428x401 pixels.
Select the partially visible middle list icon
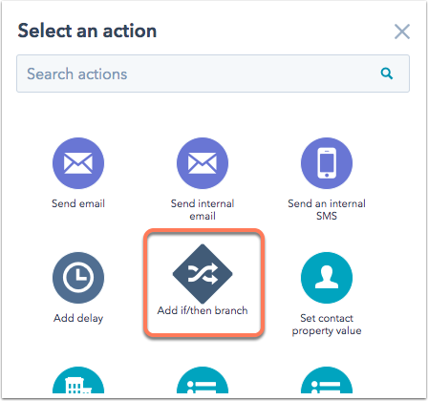(x=203, y=381)
